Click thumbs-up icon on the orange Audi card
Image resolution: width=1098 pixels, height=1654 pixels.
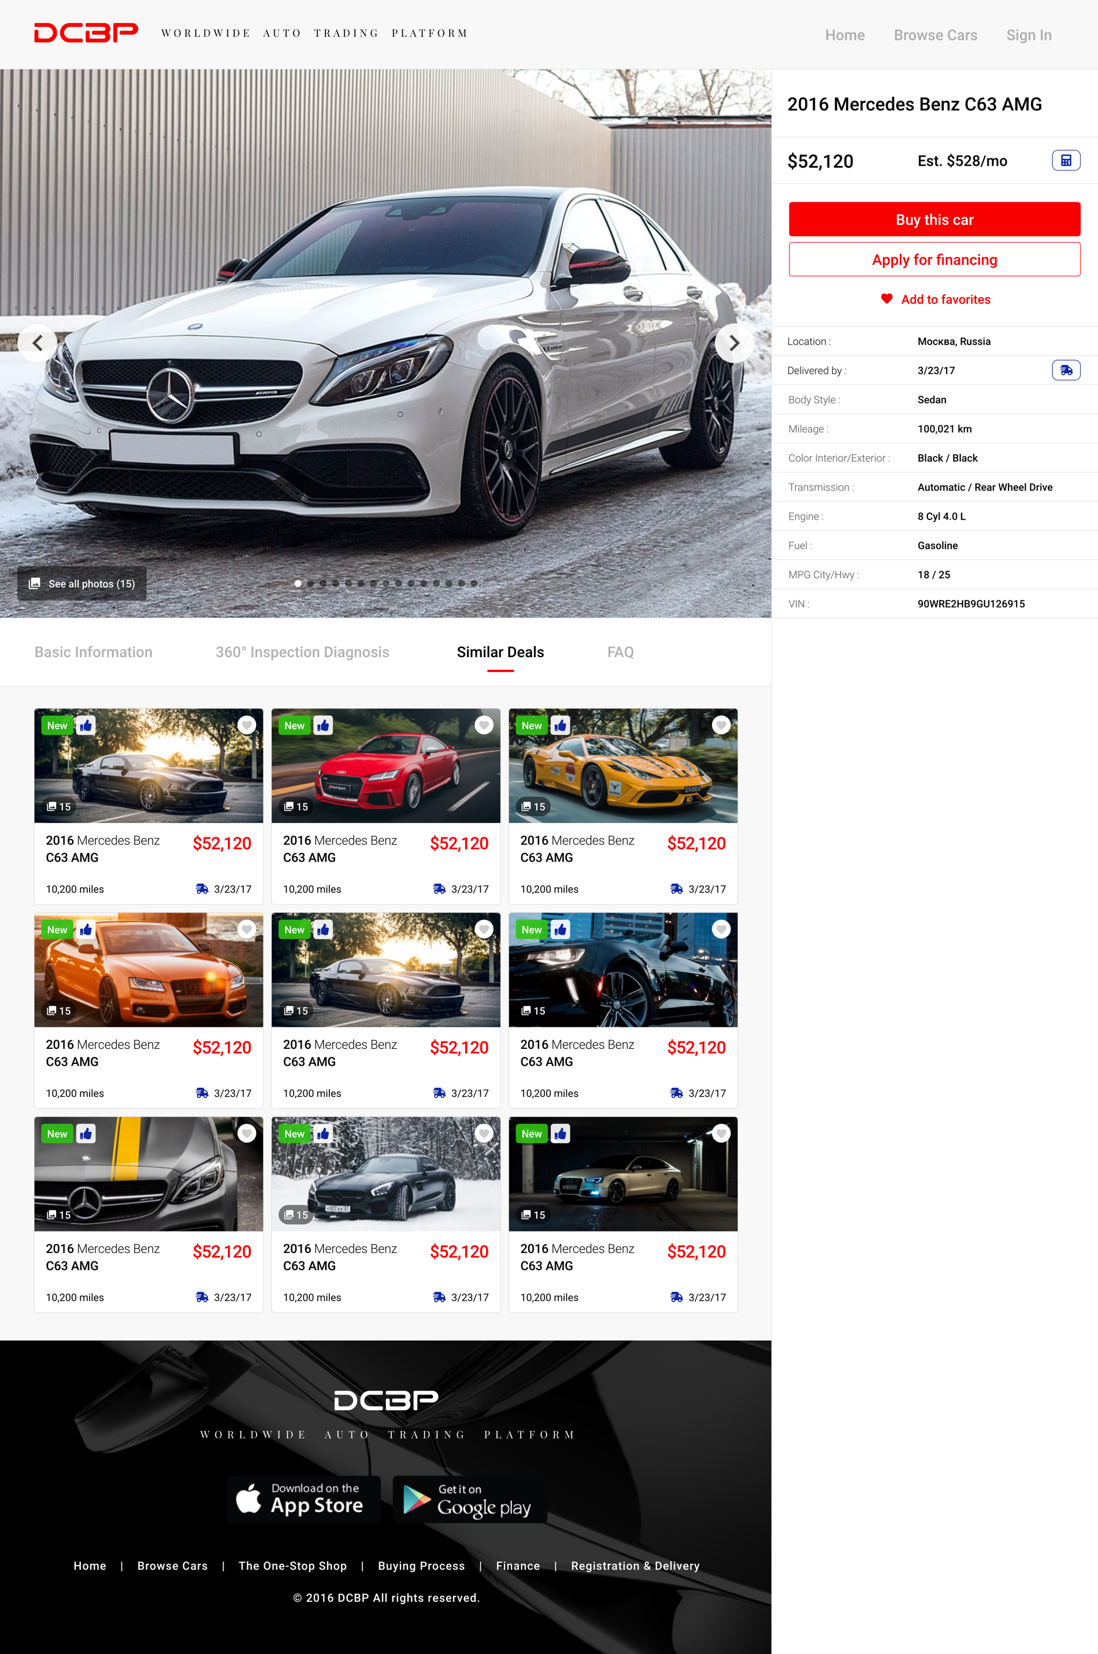point(86,929)
